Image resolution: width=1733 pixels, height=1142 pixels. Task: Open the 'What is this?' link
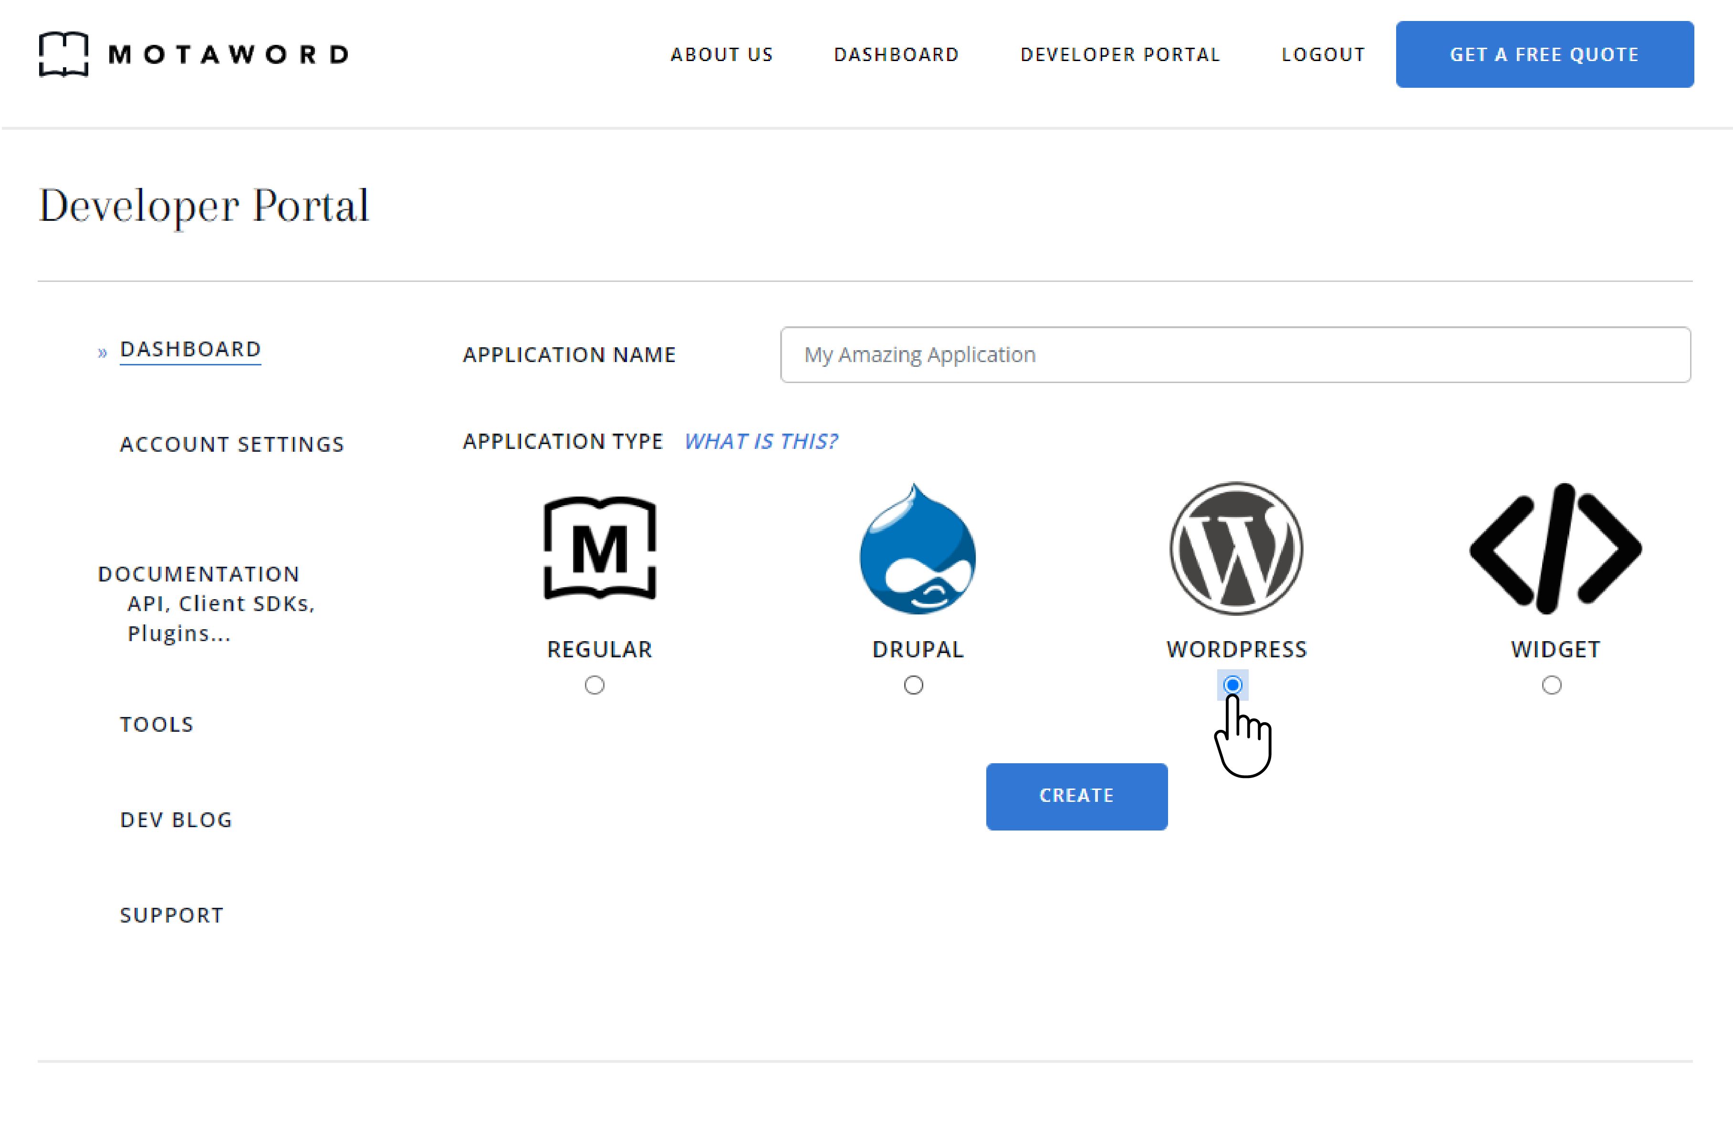coord(761,441)
